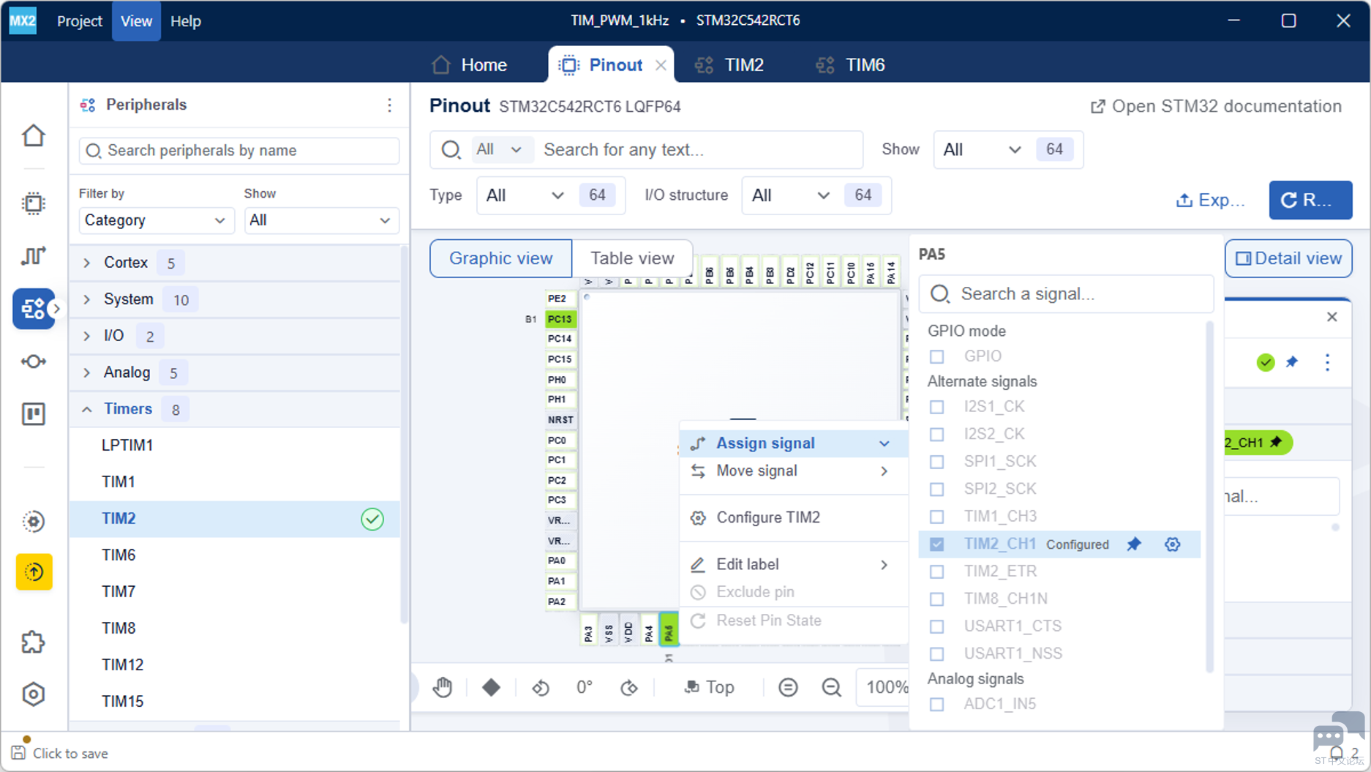The width and height of the screenshot is (1371, 772).
Task: Uncheck the TIM2_CH1 checkbox
Action: [936, 544]
